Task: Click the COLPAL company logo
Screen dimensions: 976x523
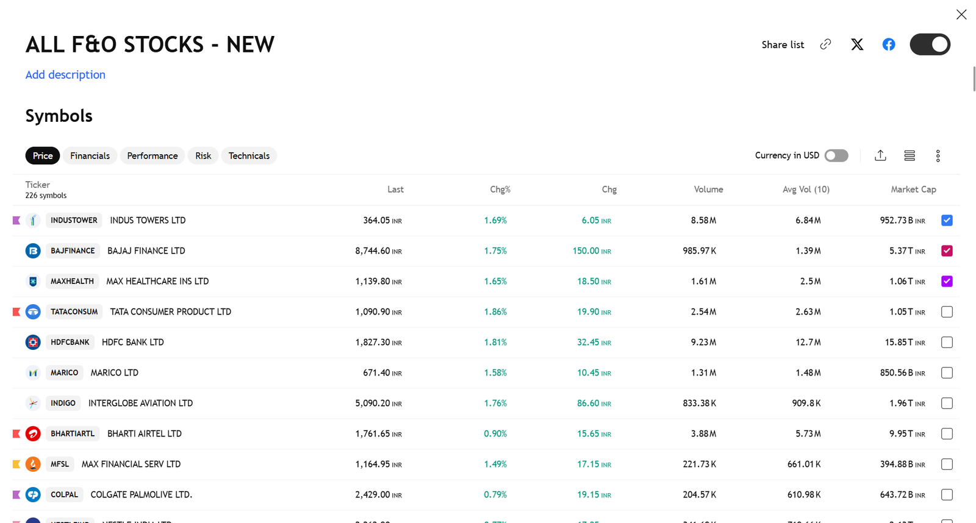Action: coord(33,494)
